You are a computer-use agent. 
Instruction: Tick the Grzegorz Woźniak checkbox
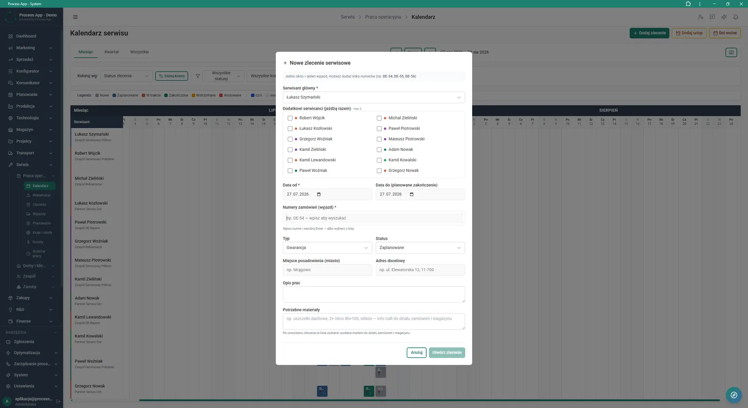[x=290, y=139]
